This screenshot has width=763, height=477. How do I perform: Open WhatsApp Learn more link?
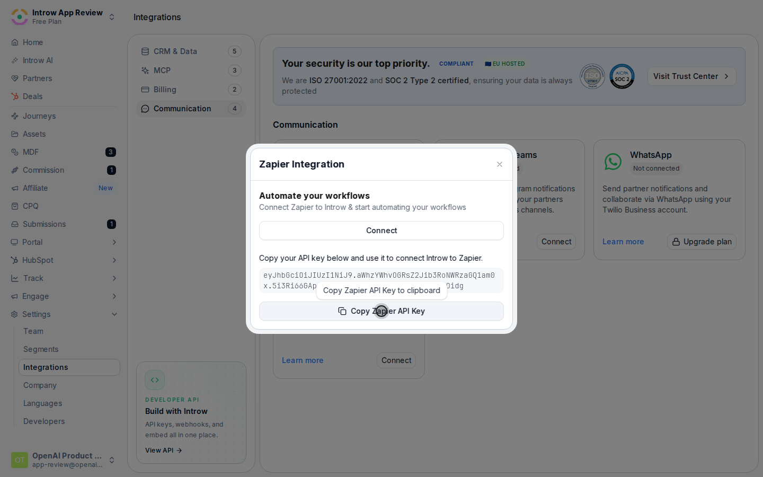(623, 242)
